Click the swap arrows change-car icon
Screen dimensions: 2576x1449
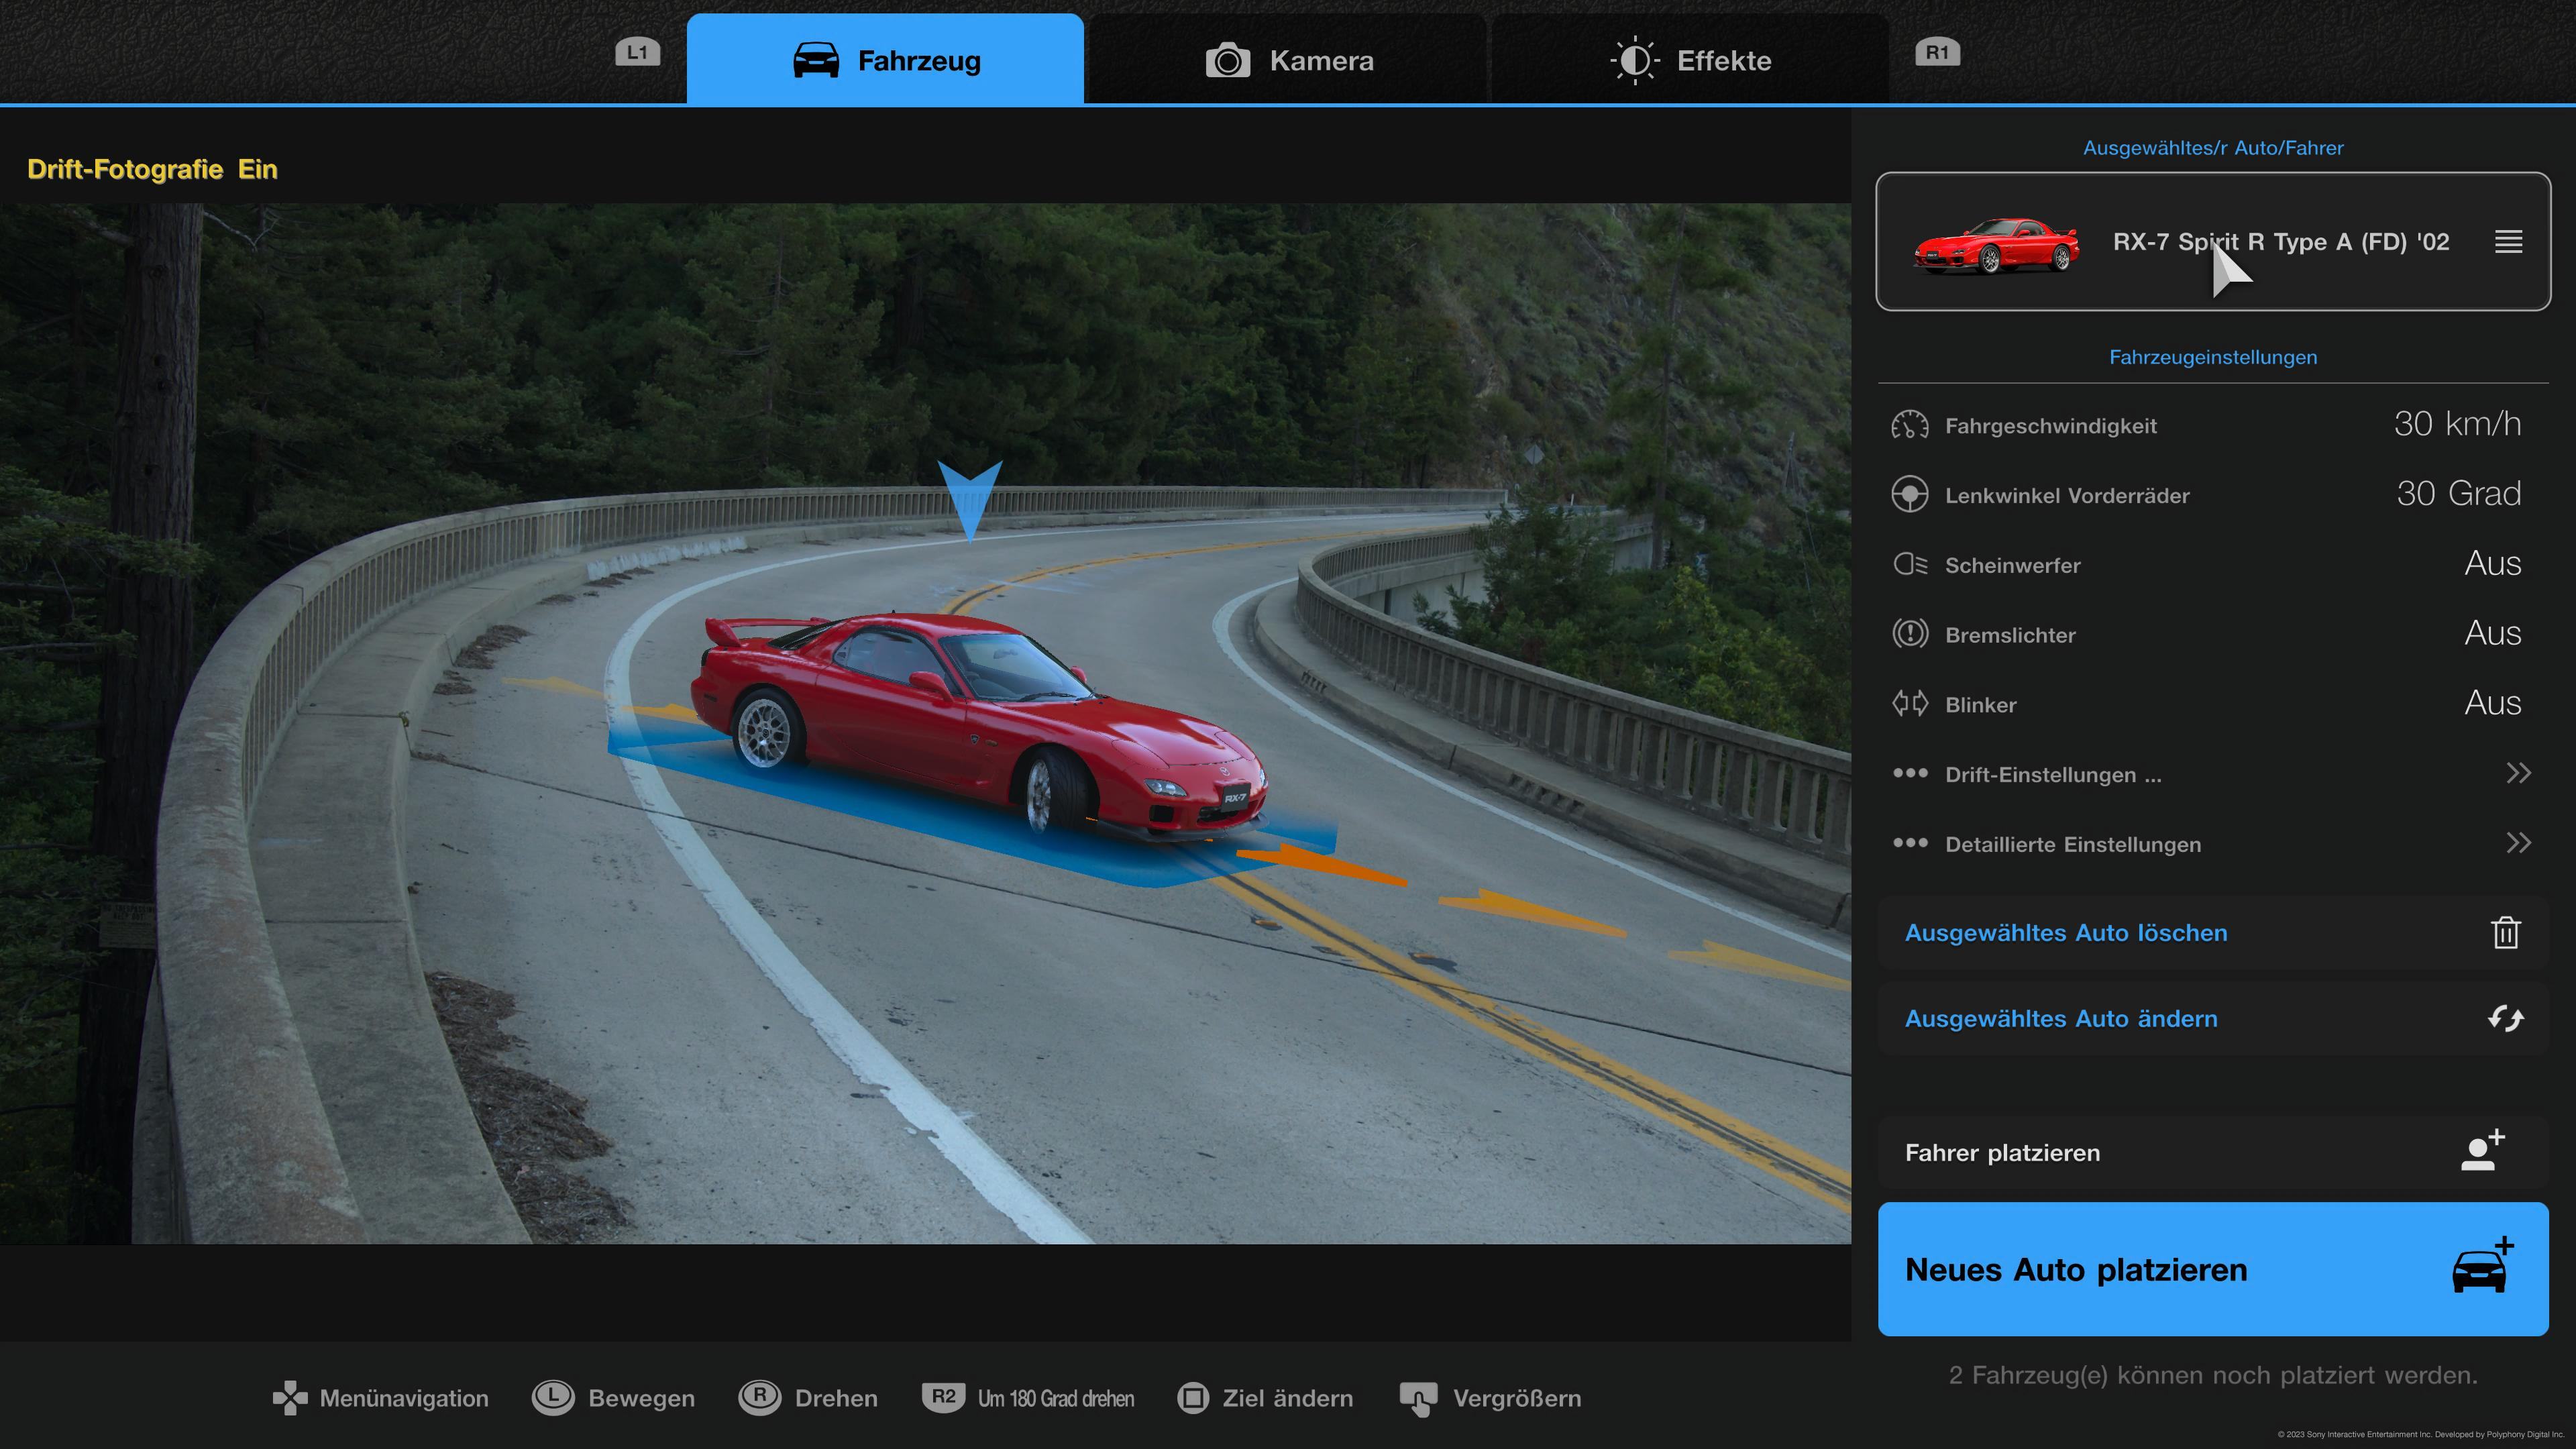pyautogui.click(x=2505, y=1018)
